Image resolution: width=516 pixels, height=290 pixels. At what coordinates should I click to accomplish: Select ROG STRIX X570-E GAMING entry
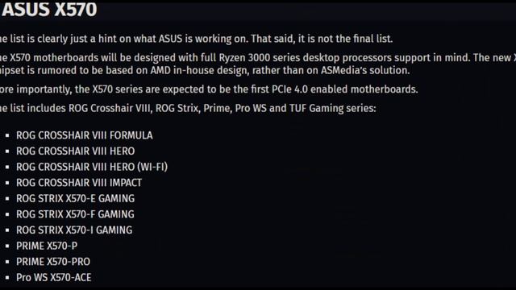click(75, 198)
